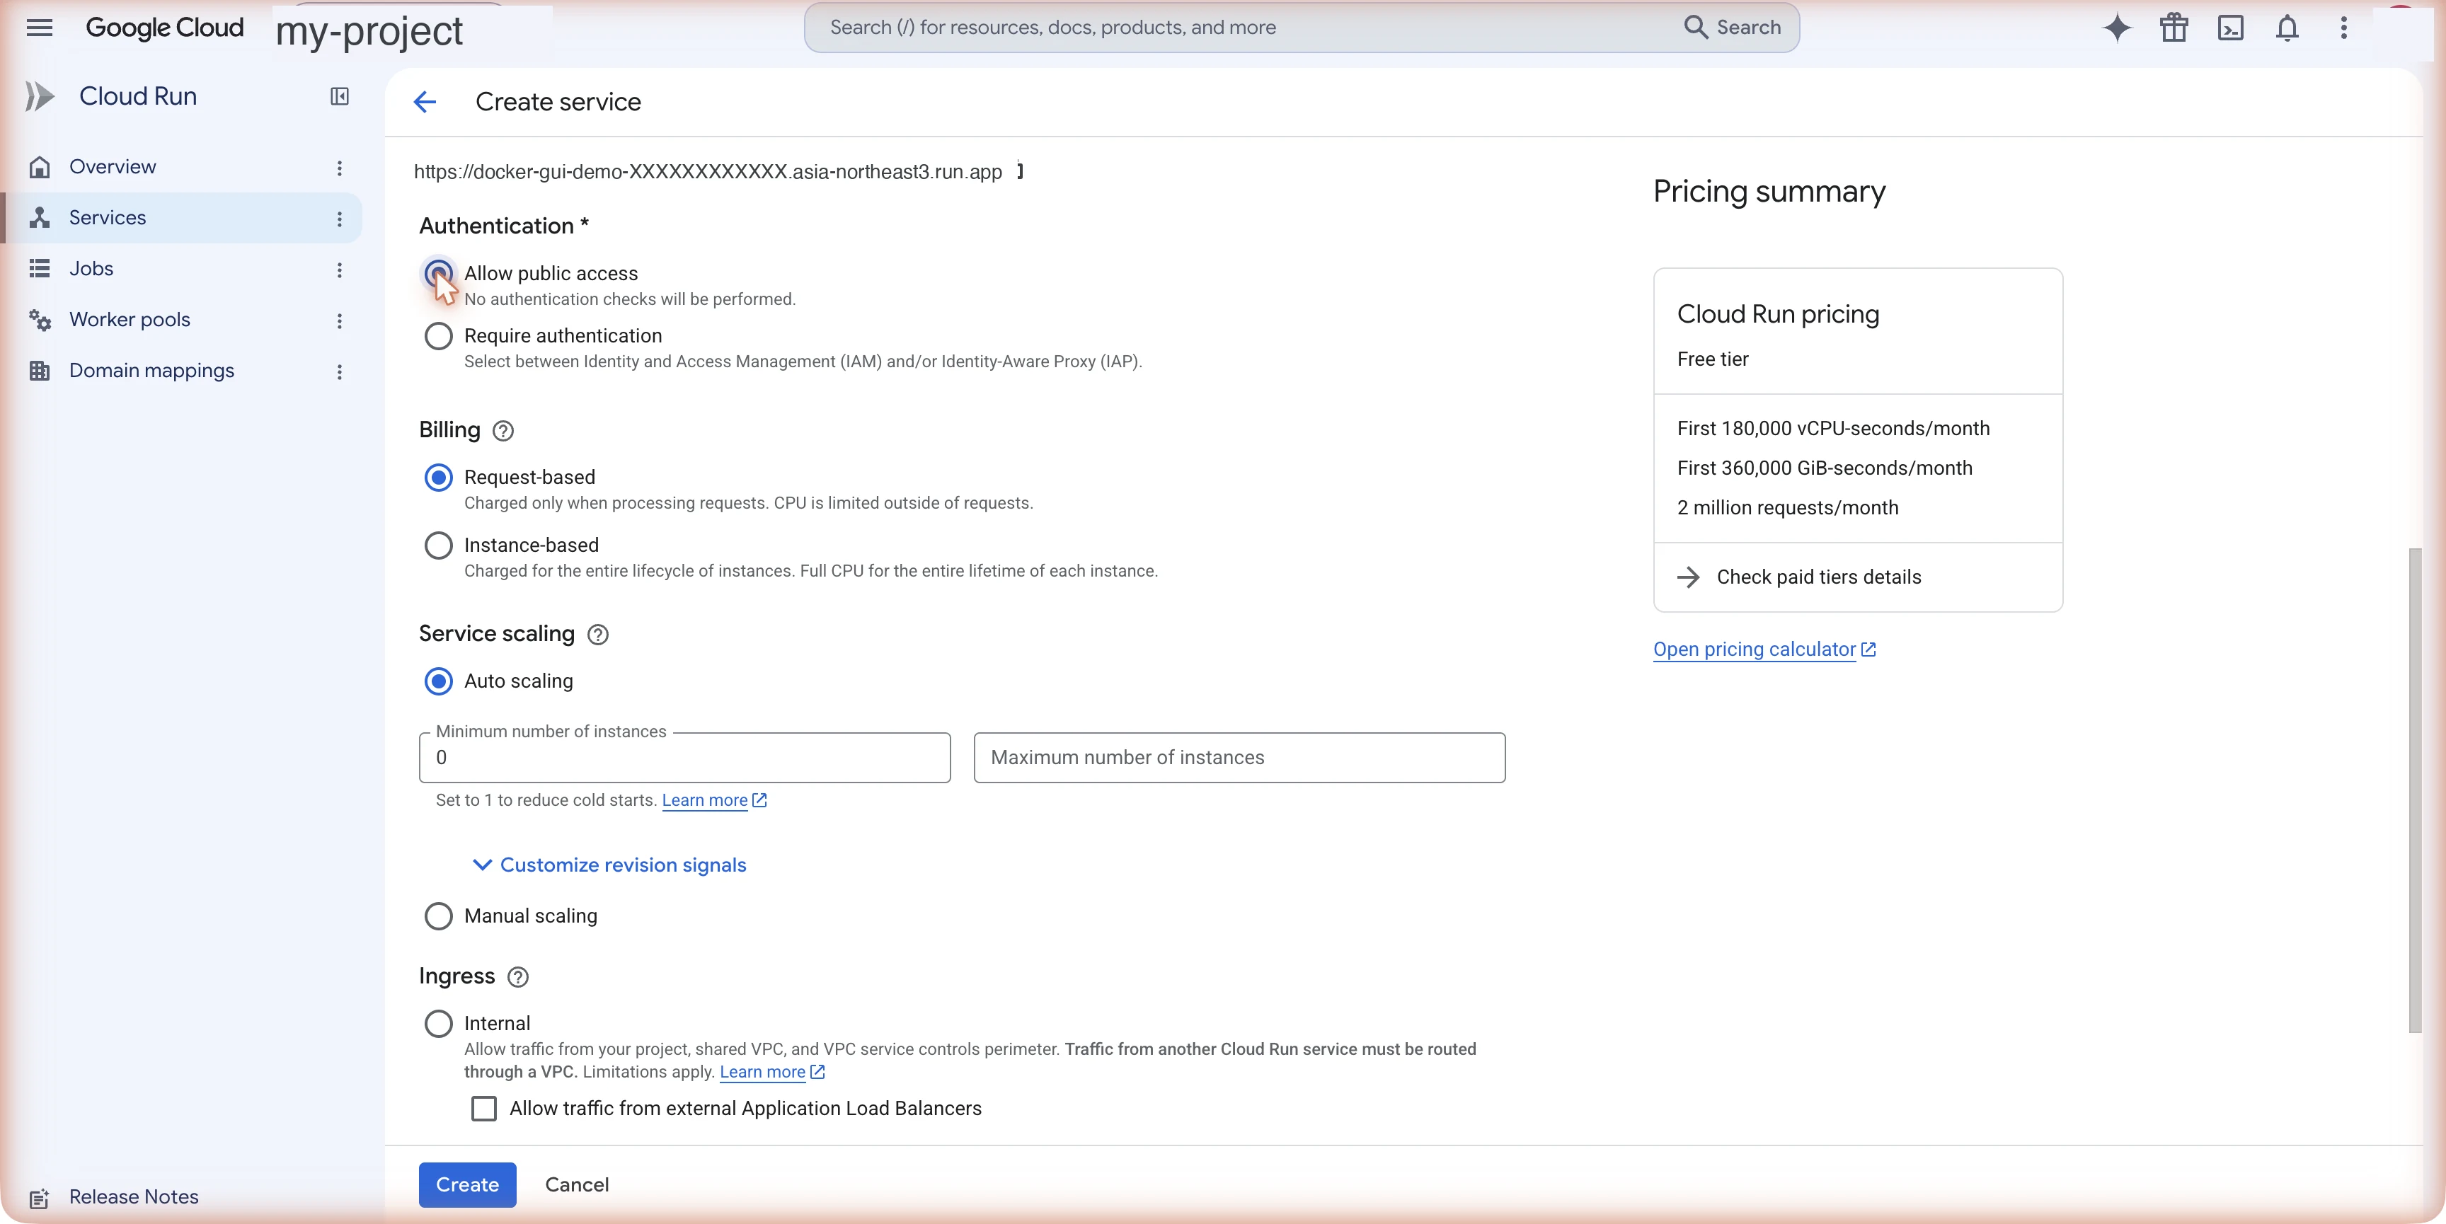Viewport: 2446px width, 1224px height.
Task: Click the Maximum number of instances field
Action: click(x=1239, y=758)
